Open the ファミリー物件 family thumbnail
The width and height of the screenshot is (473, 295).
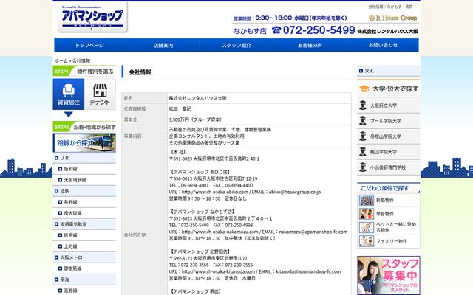pyautogui.click(x=367, y=241)
